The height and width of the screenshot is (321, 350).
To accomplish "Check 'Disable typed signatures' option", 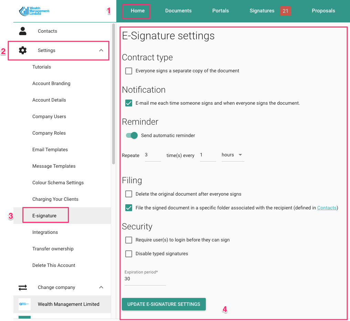I will tap(129, 254).
